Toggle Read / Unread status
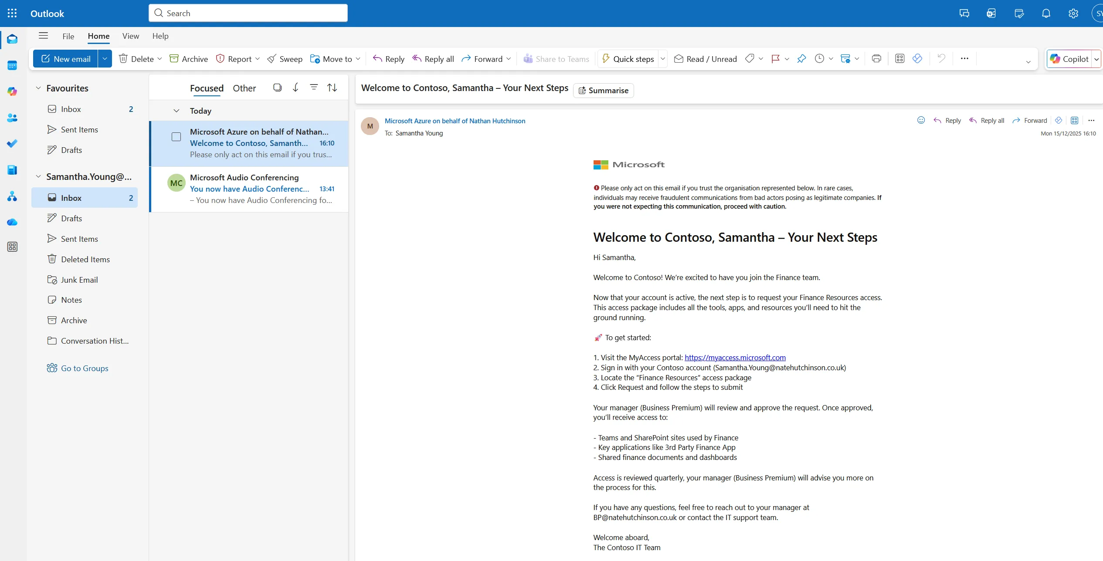The height and width of the screenshot is (561, 1103). point(705,59)
